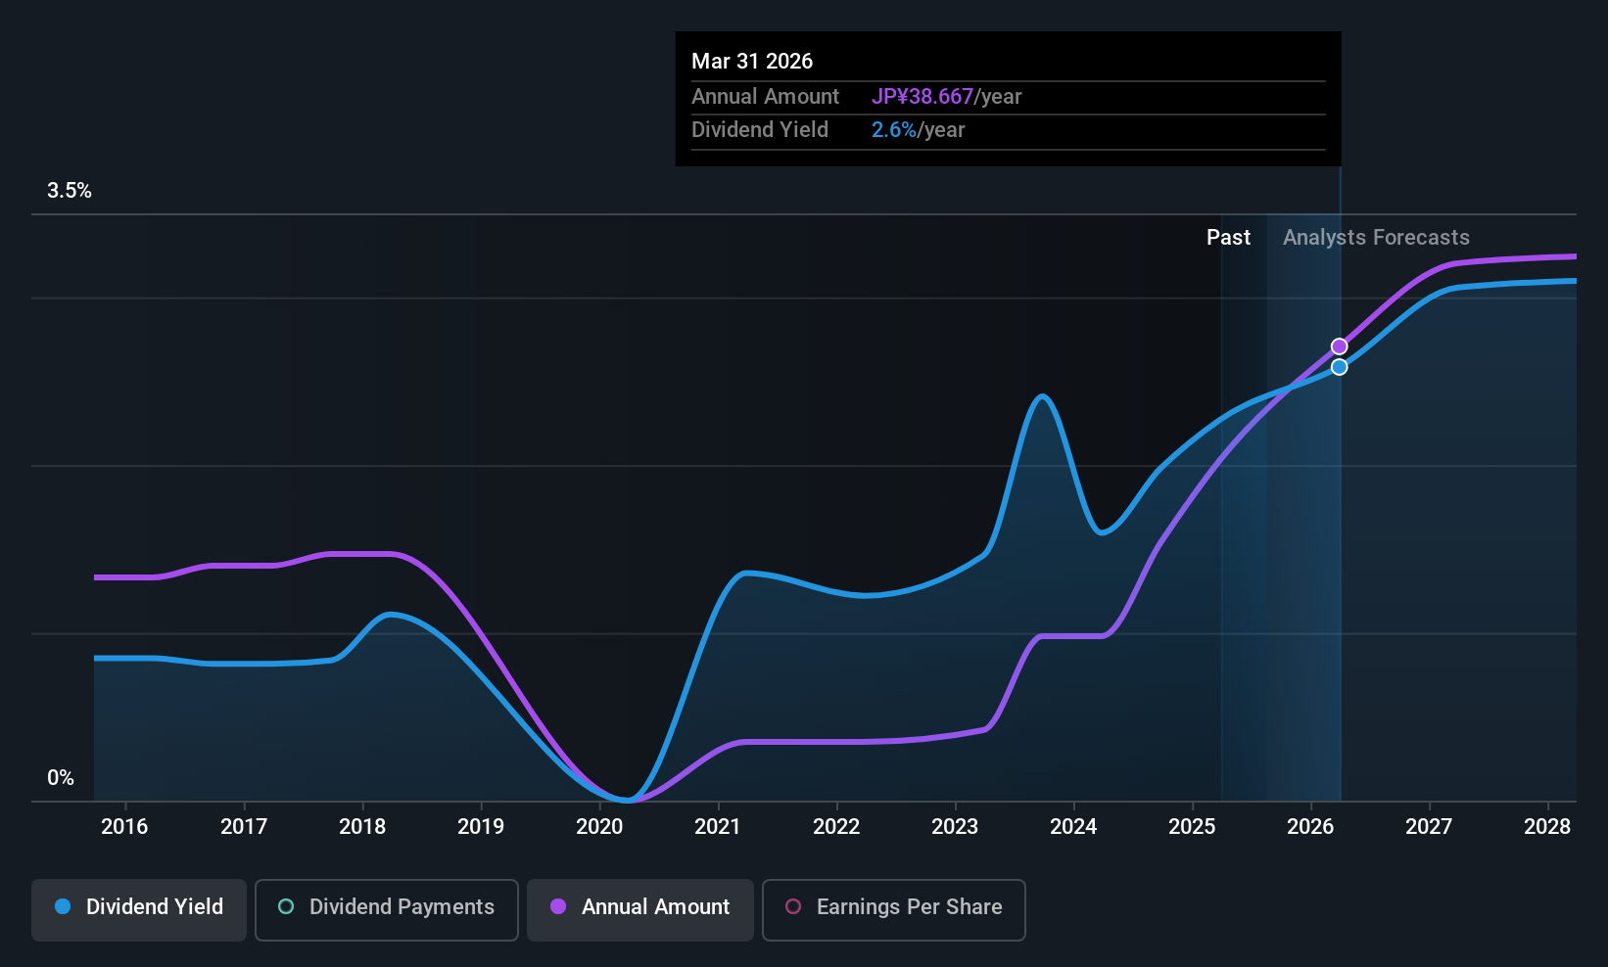Screen dimensions: 1608x967
Task: Click the Mar 31 2026 tooltip header
Action: tap(752, 61)
